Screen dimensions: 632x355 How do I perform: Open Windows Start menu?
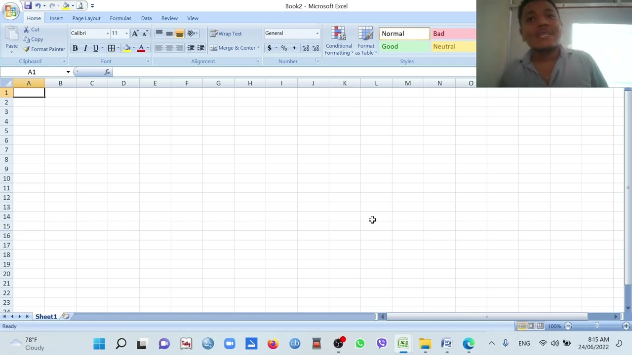[x=99, y=344]
